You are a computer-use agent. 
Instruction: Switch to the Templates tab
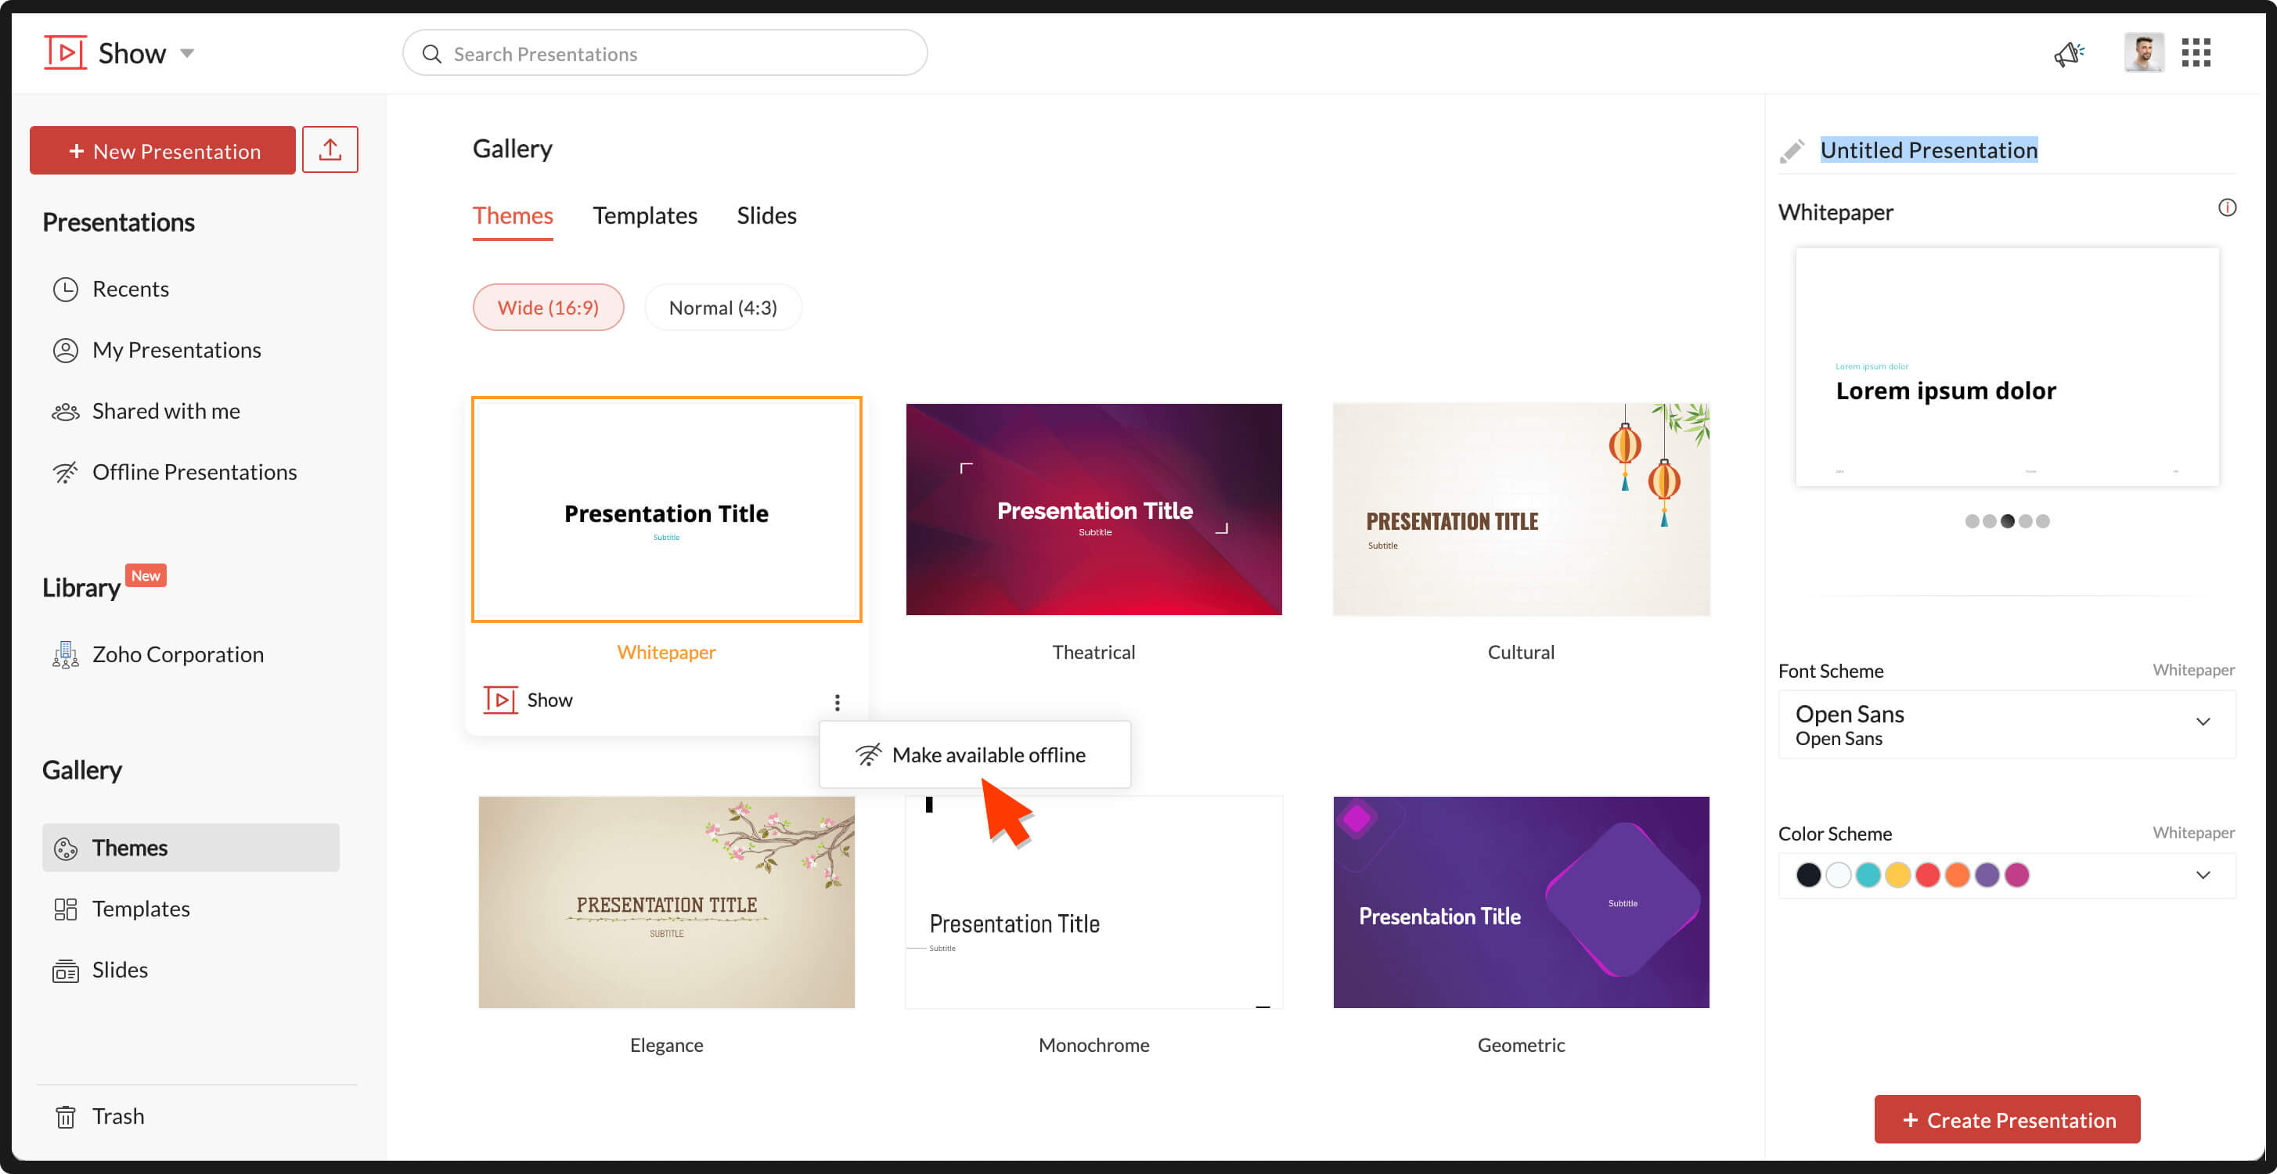pos(644,216)
